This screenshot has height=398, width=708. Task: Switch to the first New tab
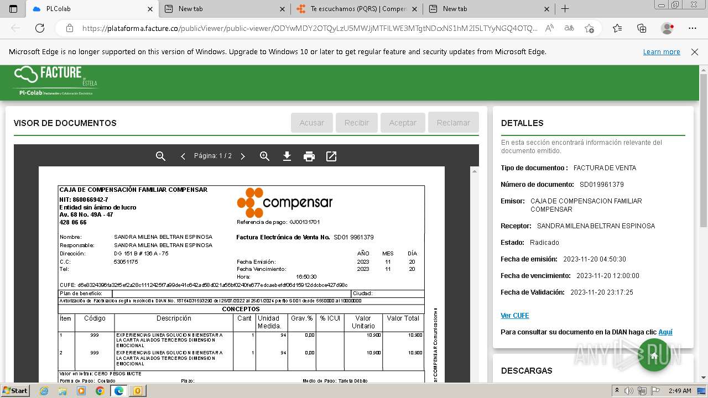point(225,9)
